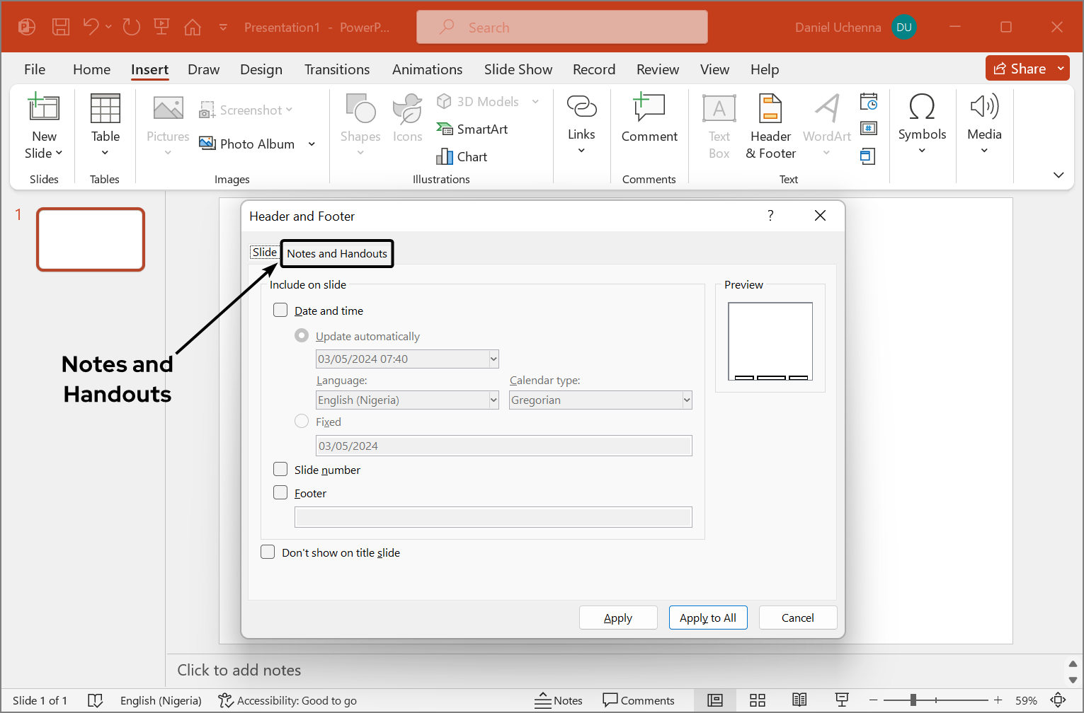Click the zoom slider handle
1084x713 pixels.
point(913,700)
